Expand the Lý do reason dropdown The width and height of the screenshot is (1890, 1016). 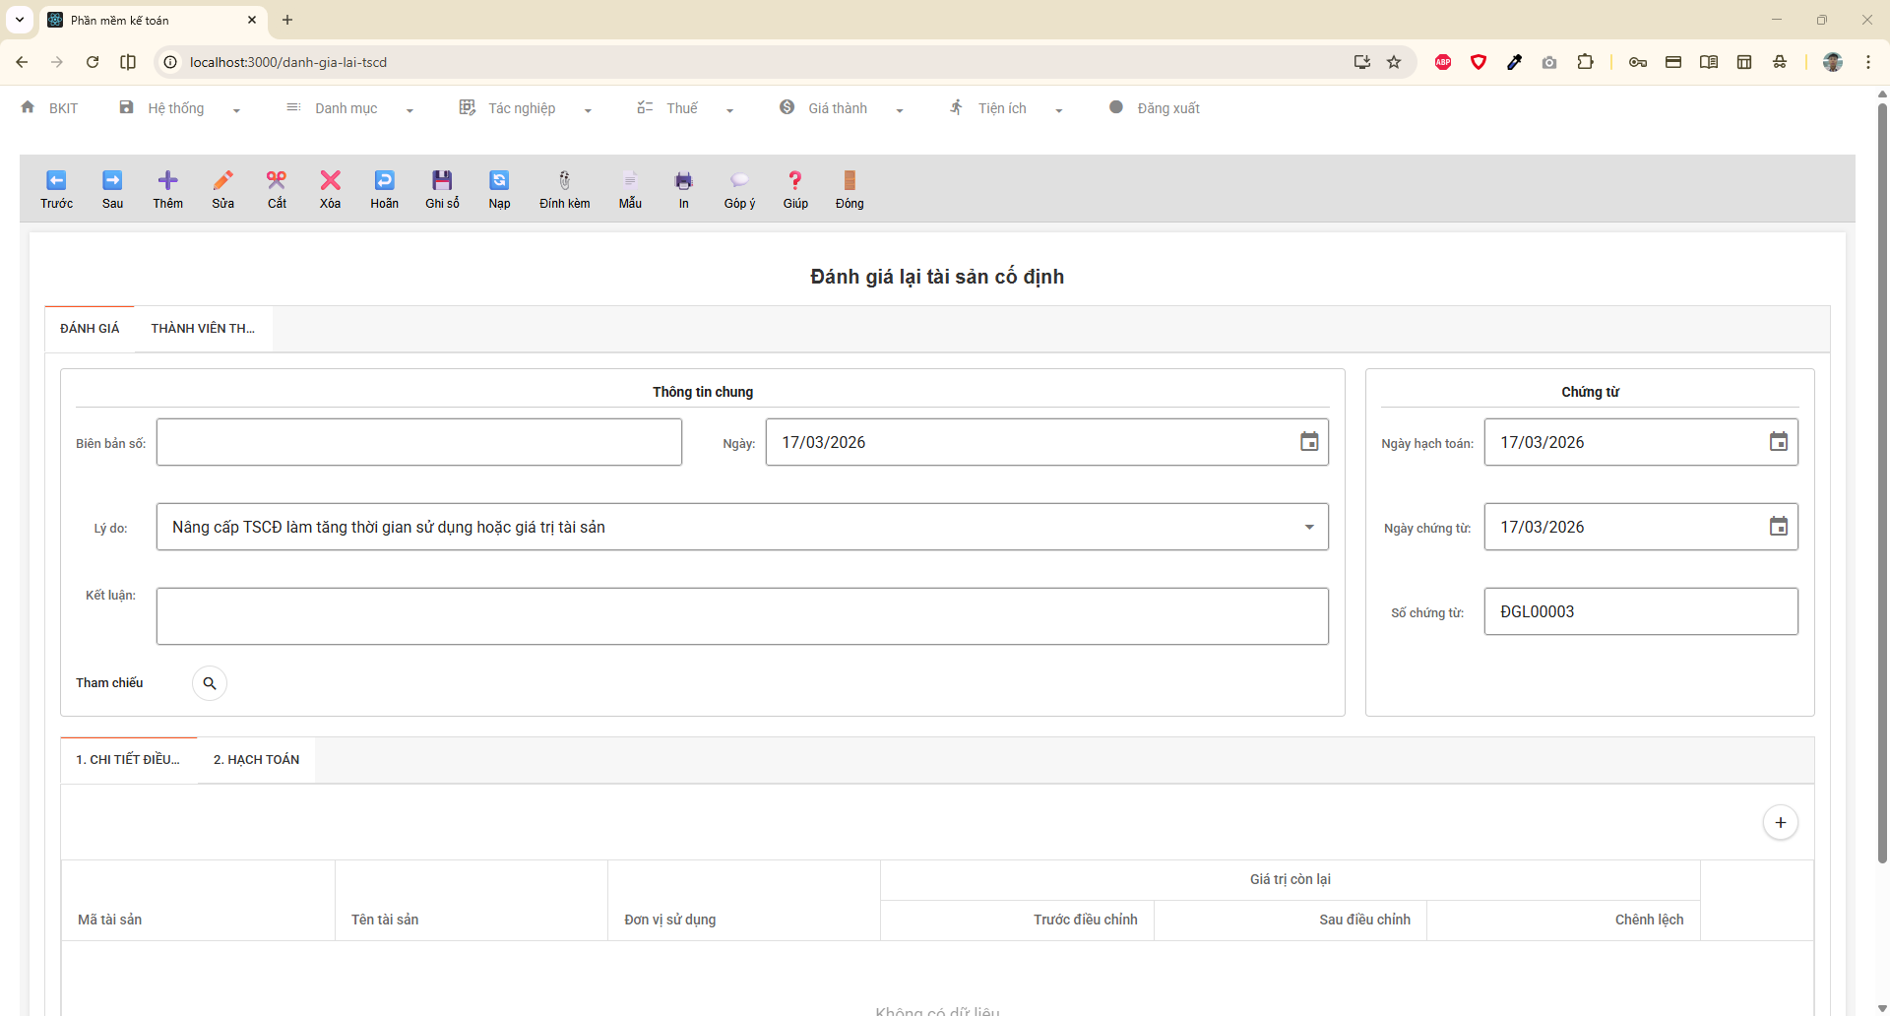pyautogui.click(x=1308, y=527)
